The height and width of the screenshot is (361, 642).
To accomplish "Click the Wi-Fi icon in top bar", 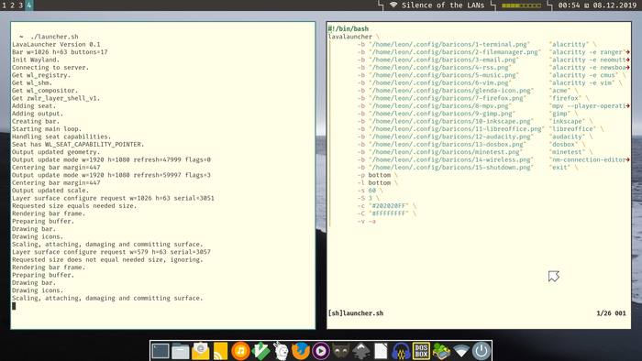I will click(x=393, y=5).
